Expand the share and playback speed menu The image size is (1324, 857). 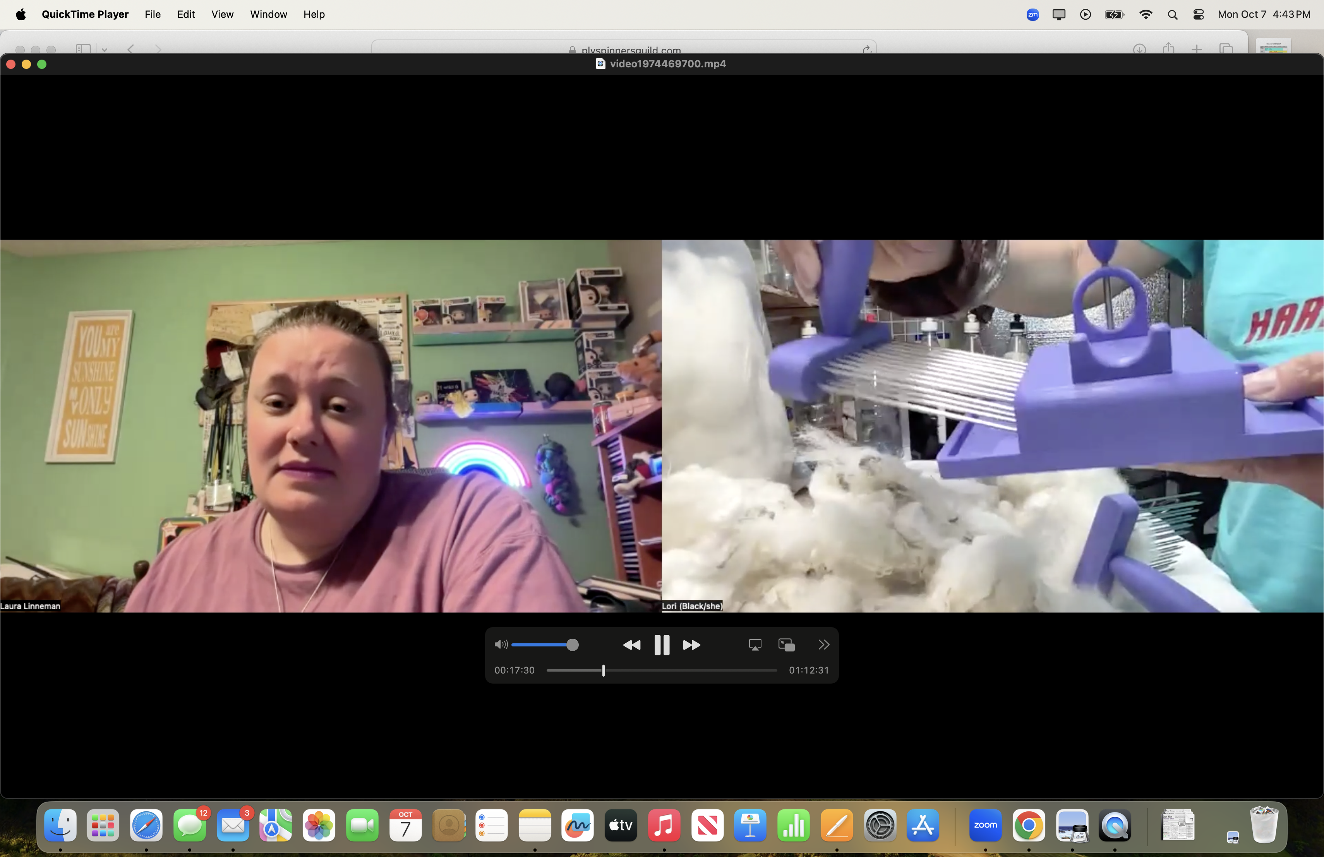pyautogui.click(x=823, y=644)
